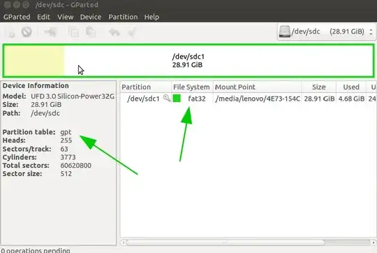The height and width of the screenshot is (253, 377).
Task: Open the /dev/sdc device selector dropdown
Action: (326, 31)
